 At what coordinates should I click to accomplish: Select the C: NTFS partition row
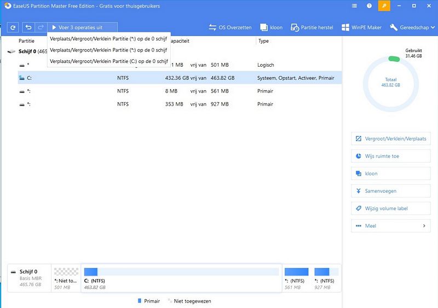[180, 78]
